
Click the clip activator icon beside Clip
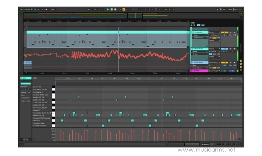[x=22, y=78]
